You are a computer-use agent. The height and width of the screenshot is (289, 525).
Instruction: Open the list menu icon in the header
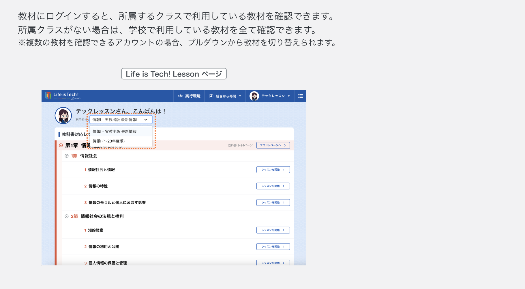(x=301, y=96)
